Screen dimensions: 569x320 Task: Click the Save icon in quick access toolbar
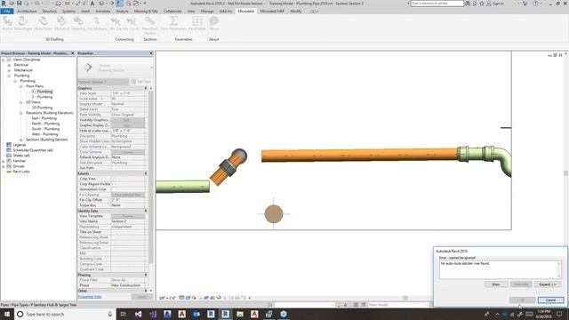[19, 4]
